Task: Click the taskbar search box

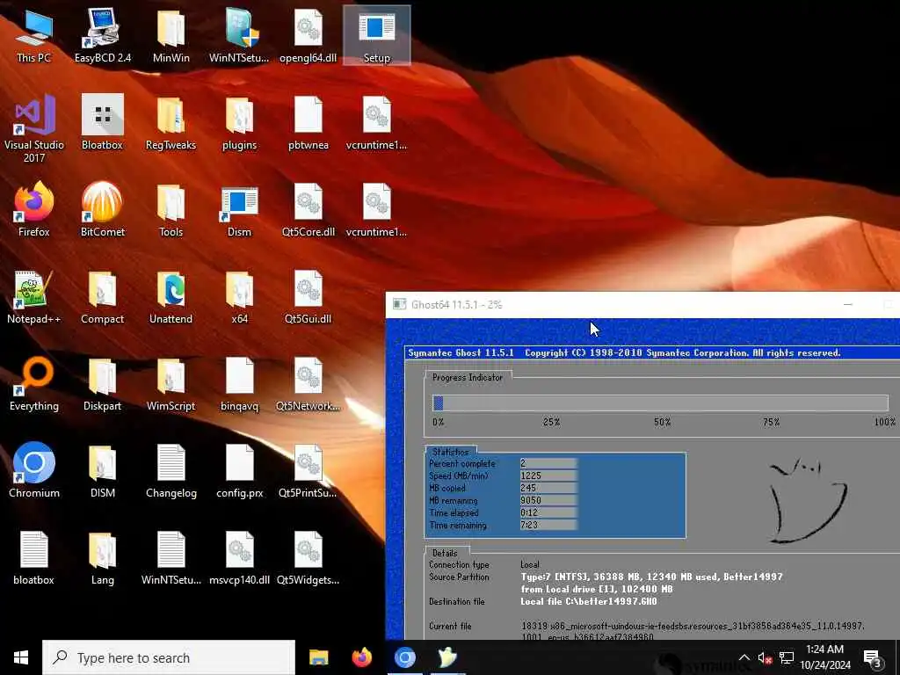Action: point(169,657)
